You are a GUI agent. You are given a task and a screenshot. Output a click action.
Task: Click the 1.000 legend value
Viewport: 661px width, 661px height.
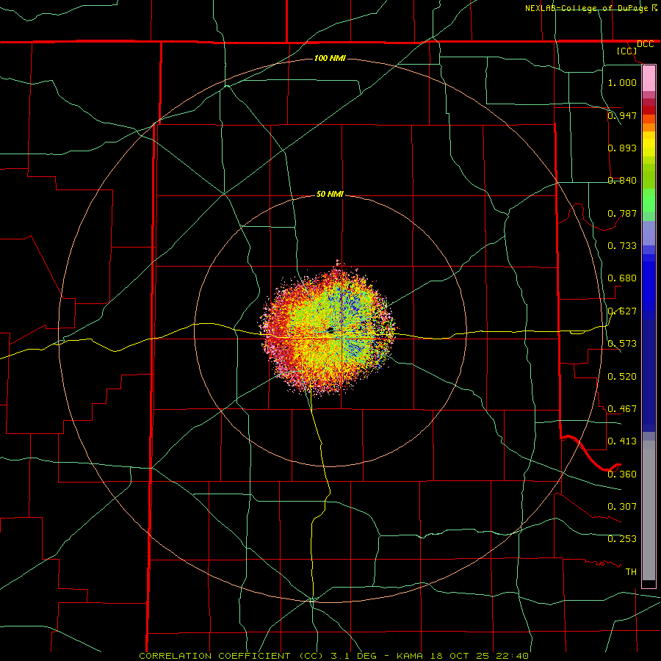[622, 82]
